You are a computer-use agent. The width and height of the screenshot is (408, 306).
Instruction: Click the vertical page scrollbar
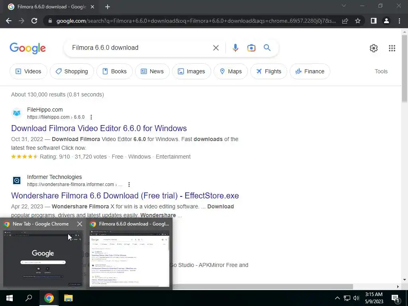coord(404,68)
